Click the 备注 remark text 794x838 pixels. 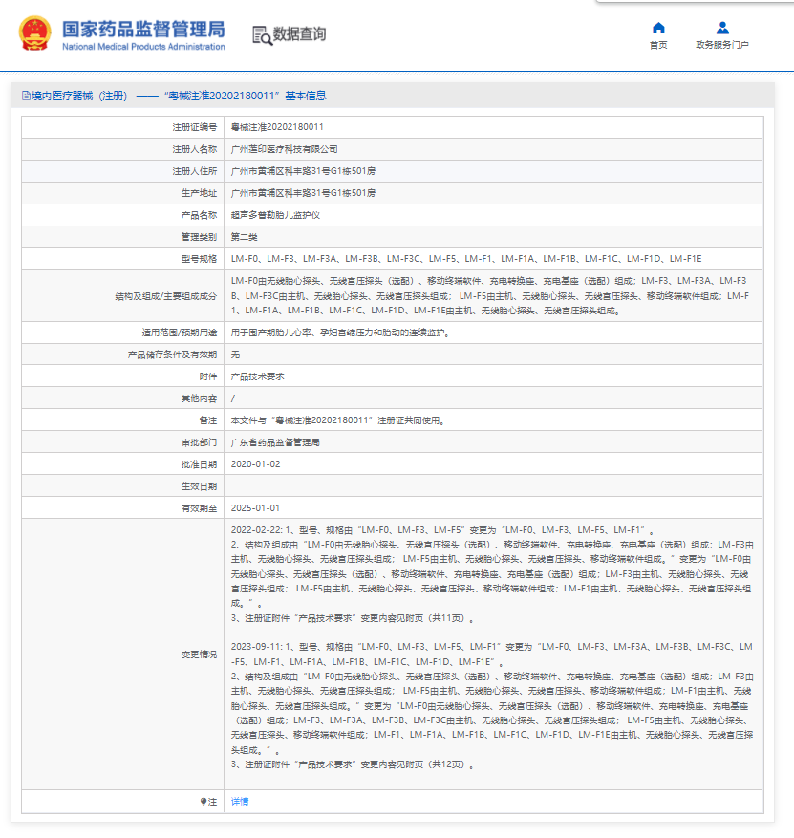[x=337, y=420]
